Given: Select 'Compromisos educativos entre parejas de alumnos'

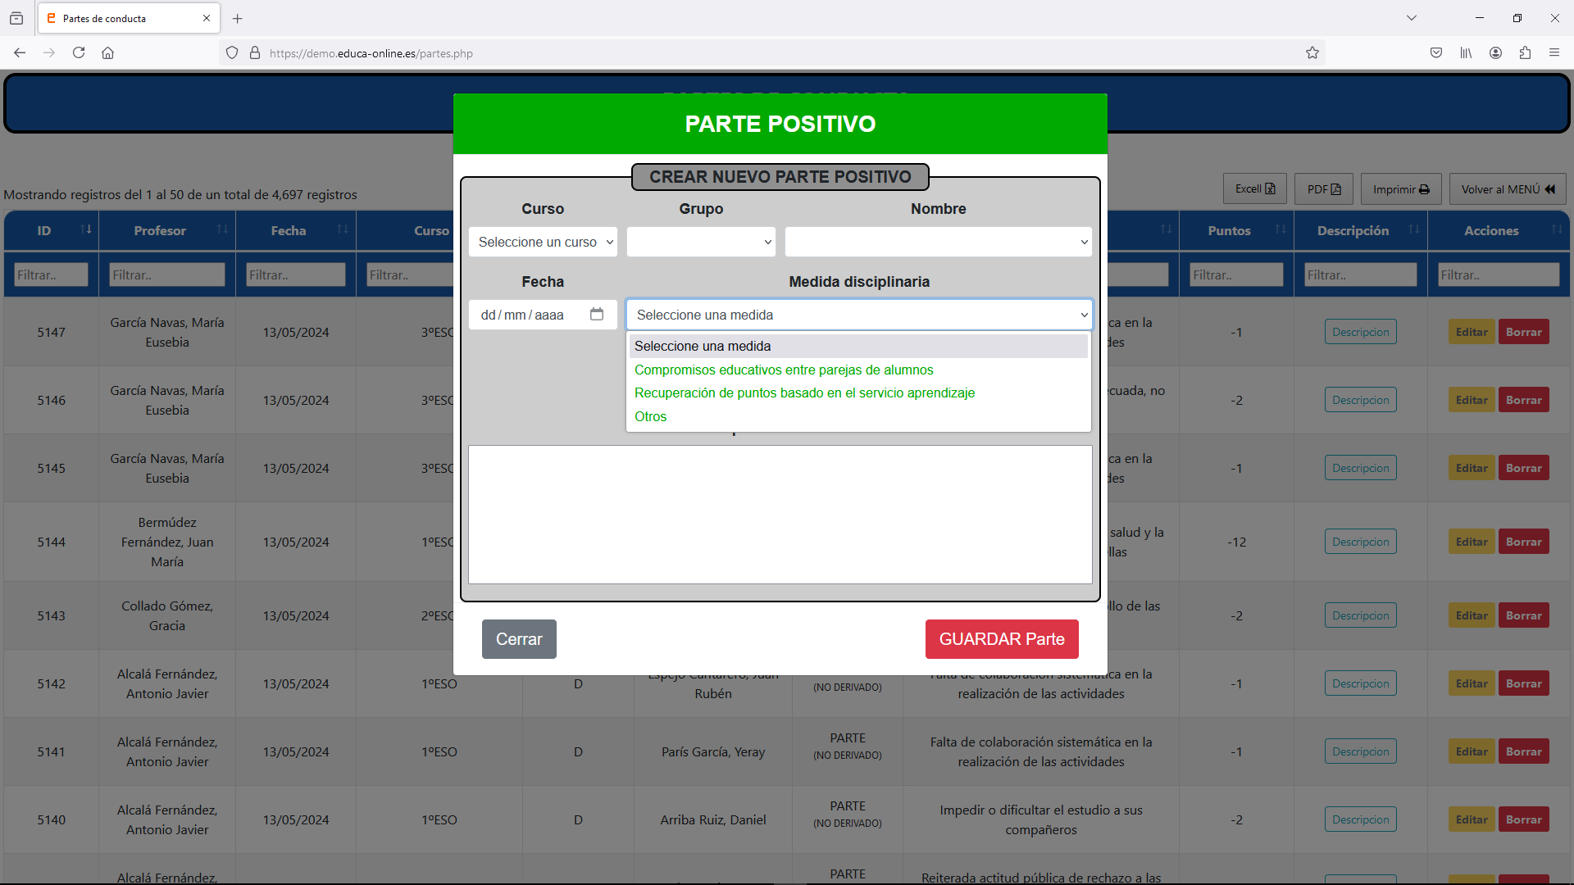Looking at the screenshot, I should [784, 370].
